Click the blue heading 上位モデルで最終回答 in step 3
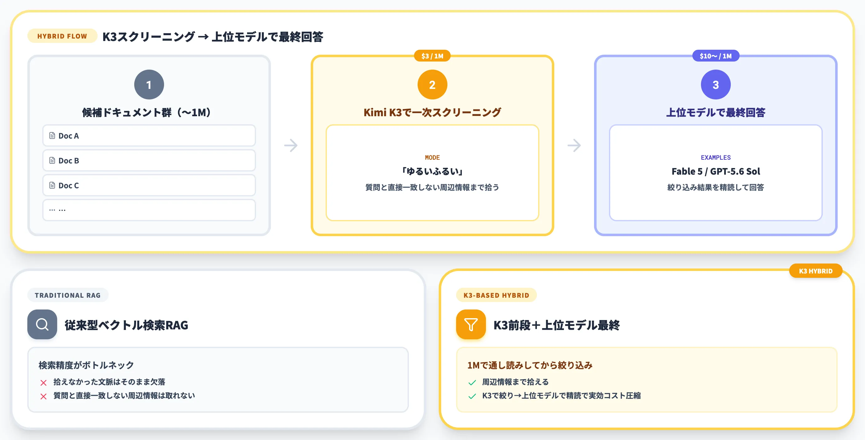The height and width of the screenshot is (440, 865). (716, 112)
